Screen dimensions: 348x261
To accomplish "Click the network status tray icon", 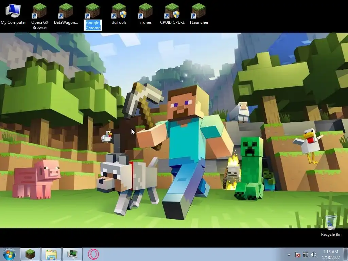I will tap(306, 255).
